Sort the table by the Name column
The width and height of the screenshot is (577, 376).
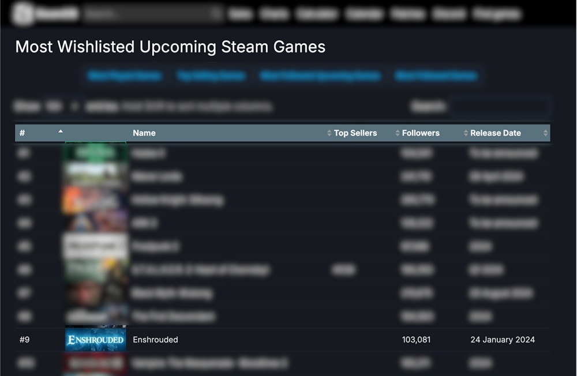[144, 133]
